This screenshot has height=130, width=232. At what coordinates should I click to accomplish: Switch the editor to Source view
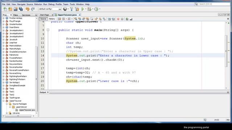[43, 19]
